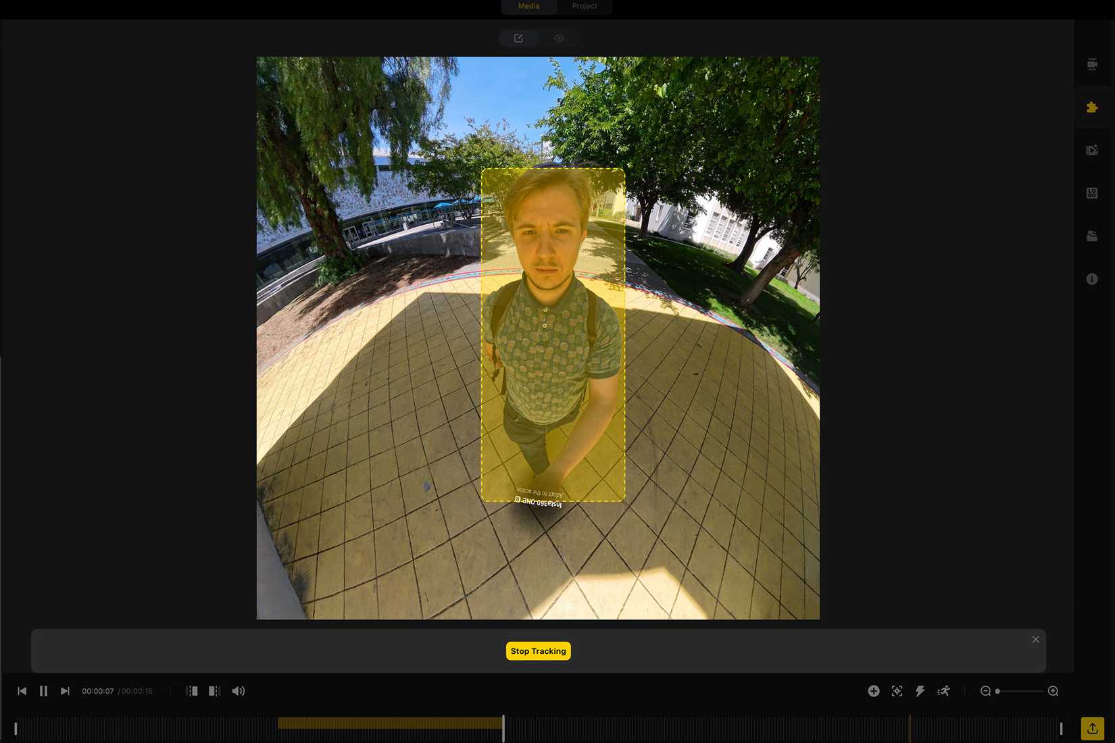Switch to the Project tab
Viewport: 1115px width, 743px height.
pos(584,6)
